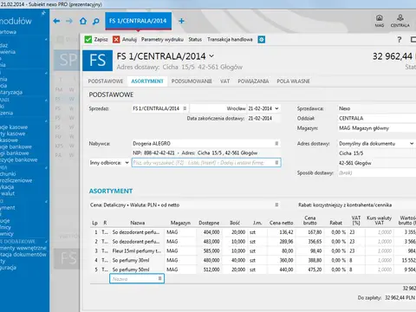Viewport: 416px width, 312px height.
Task: Open walut item in sidebar
Action: (x=8, y=193)
